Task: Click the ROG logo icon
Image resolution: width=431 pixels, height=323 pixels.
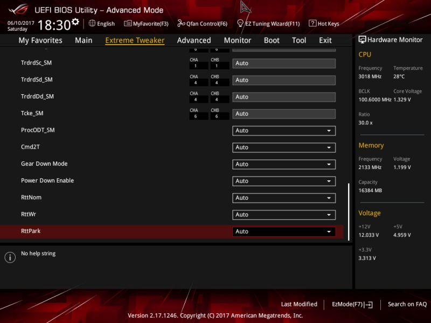Action: (18, 9)
